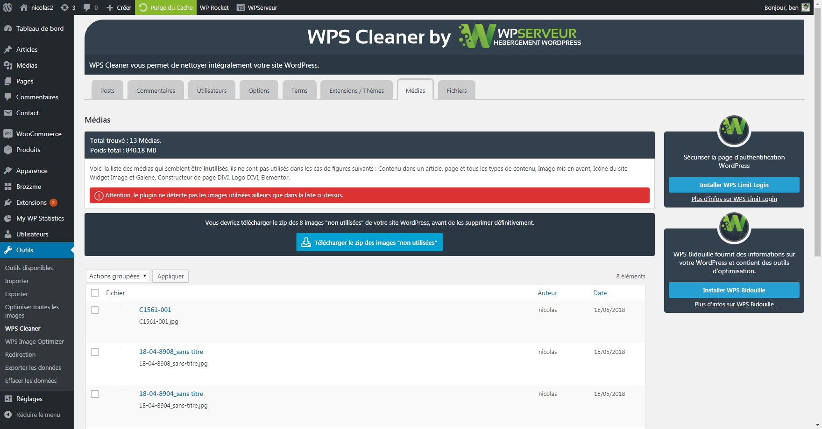Open Effacer les données submenu item
The image size is (822, 429).
pyautogui.click(x=31, y=381)
